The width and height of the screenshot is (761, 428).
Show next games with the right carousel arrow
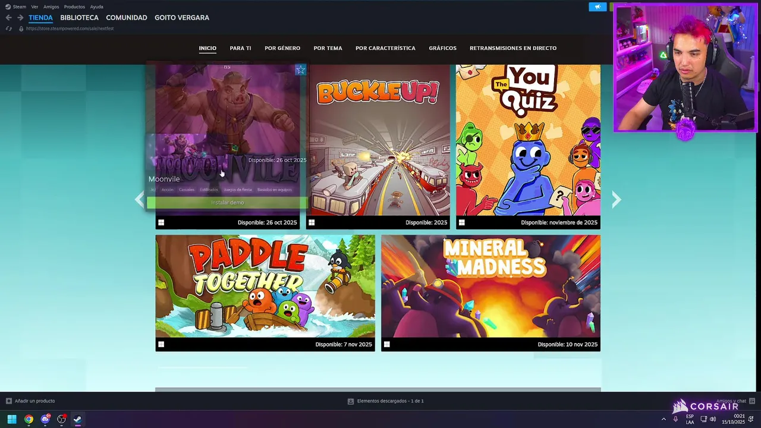(617, 199)
